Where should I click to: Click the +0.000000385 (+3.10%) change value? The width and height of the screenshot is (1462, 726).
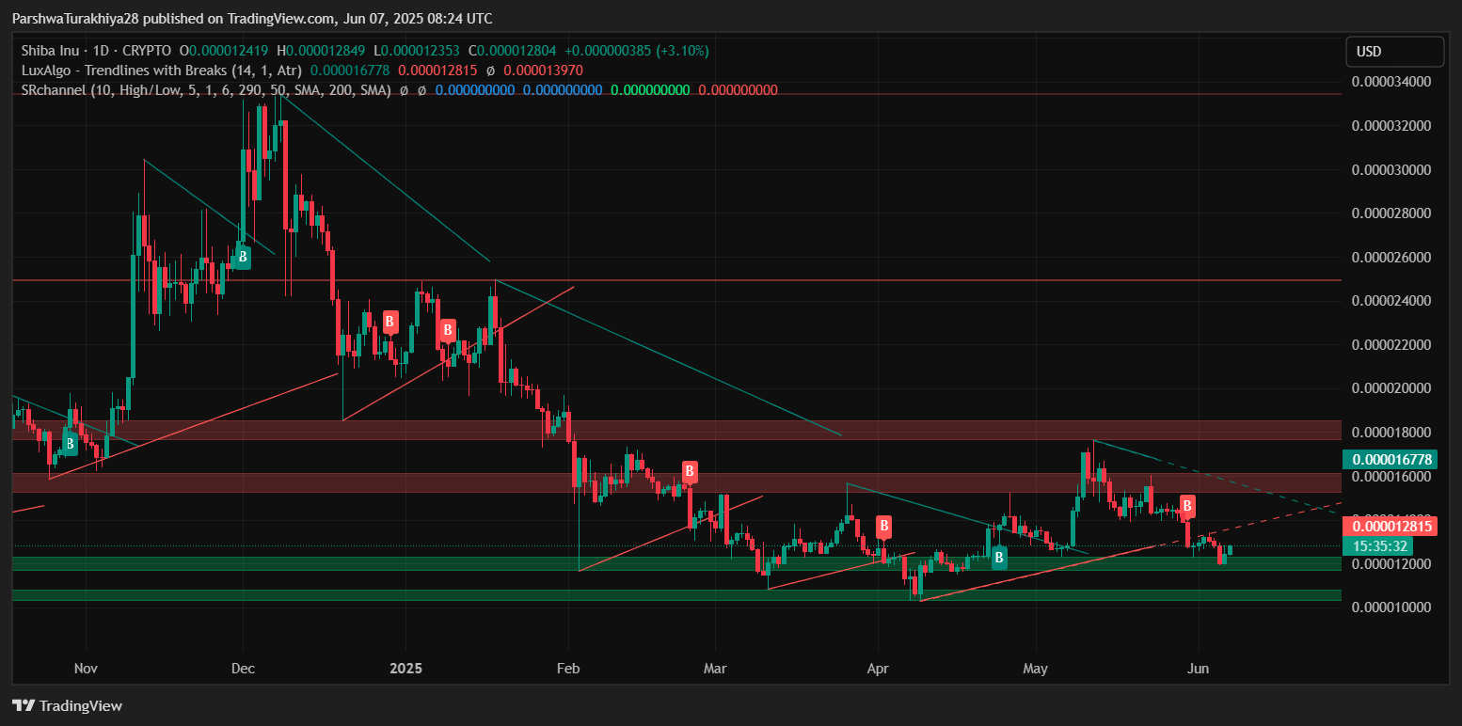637,50
